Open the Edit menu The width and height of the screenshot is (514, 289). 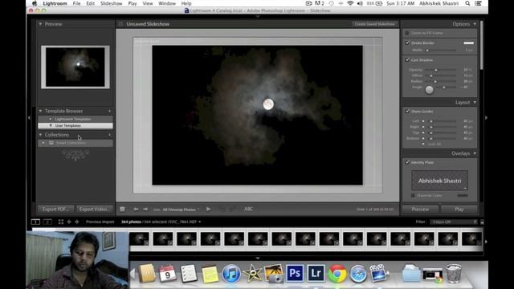91,3
